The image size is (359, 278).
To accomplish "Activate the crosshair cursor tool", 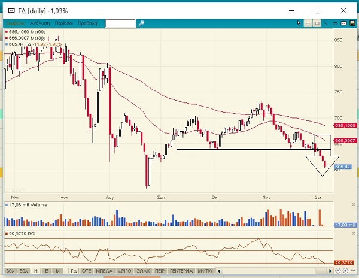I will 308,23.
